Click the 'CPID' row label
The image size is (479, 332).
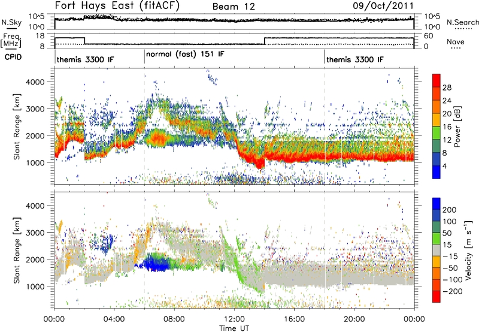[13, 57]
